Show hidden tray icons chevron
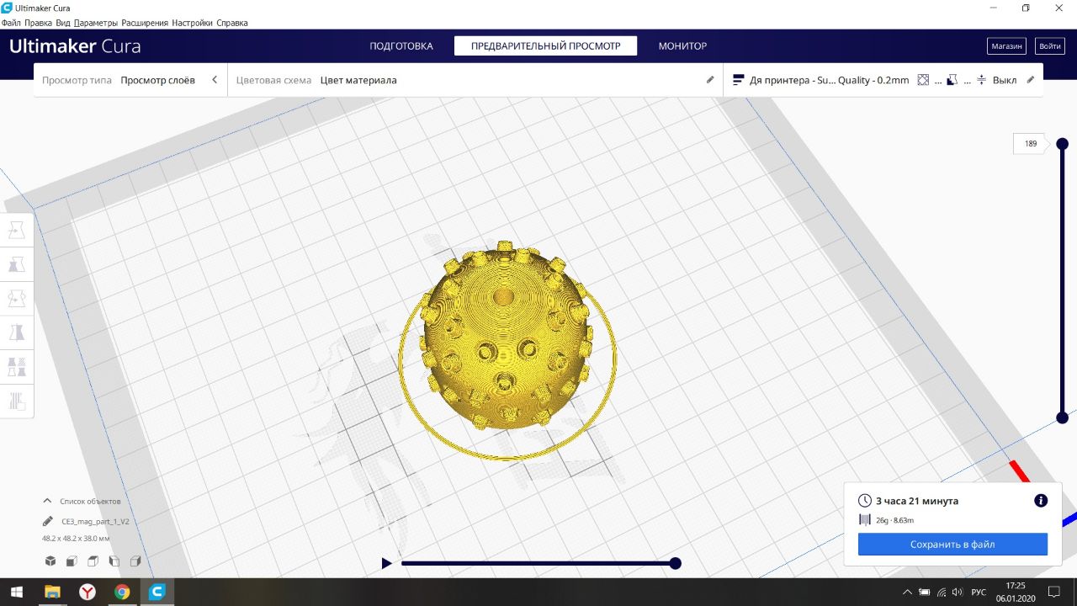1077x606 pixels. click(906, 592)
